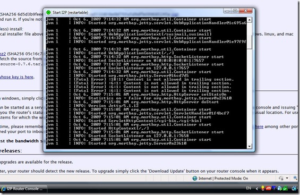Click the 'Started WebApplicationContext[/,/]' line

(x=110, y=53)
